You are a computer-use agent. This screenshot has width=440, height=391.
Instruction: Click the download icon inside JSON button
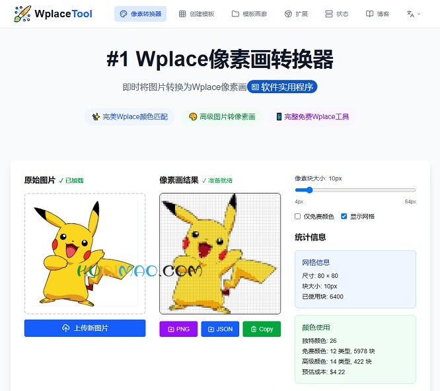[211, 330]
